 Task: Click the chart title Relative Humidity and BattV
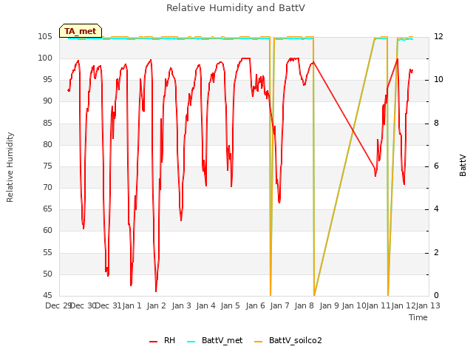(x=236, y=8)
